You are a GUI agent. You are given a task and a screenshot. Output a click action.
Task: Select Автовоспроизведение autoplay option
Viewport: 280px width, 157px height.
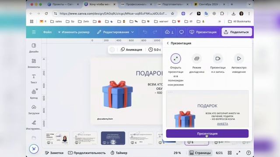pyautogui.click(x=239, y=58)
